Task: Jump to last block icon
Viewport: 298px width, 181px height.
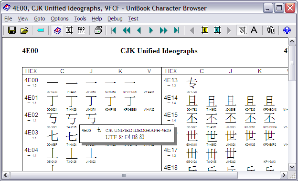Action: 177,30
